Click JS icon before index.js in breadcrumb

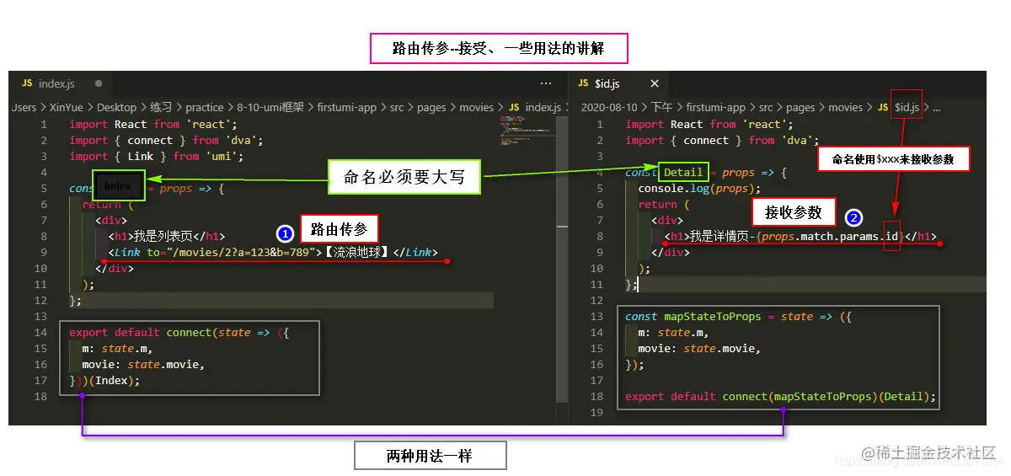[512, 108]
